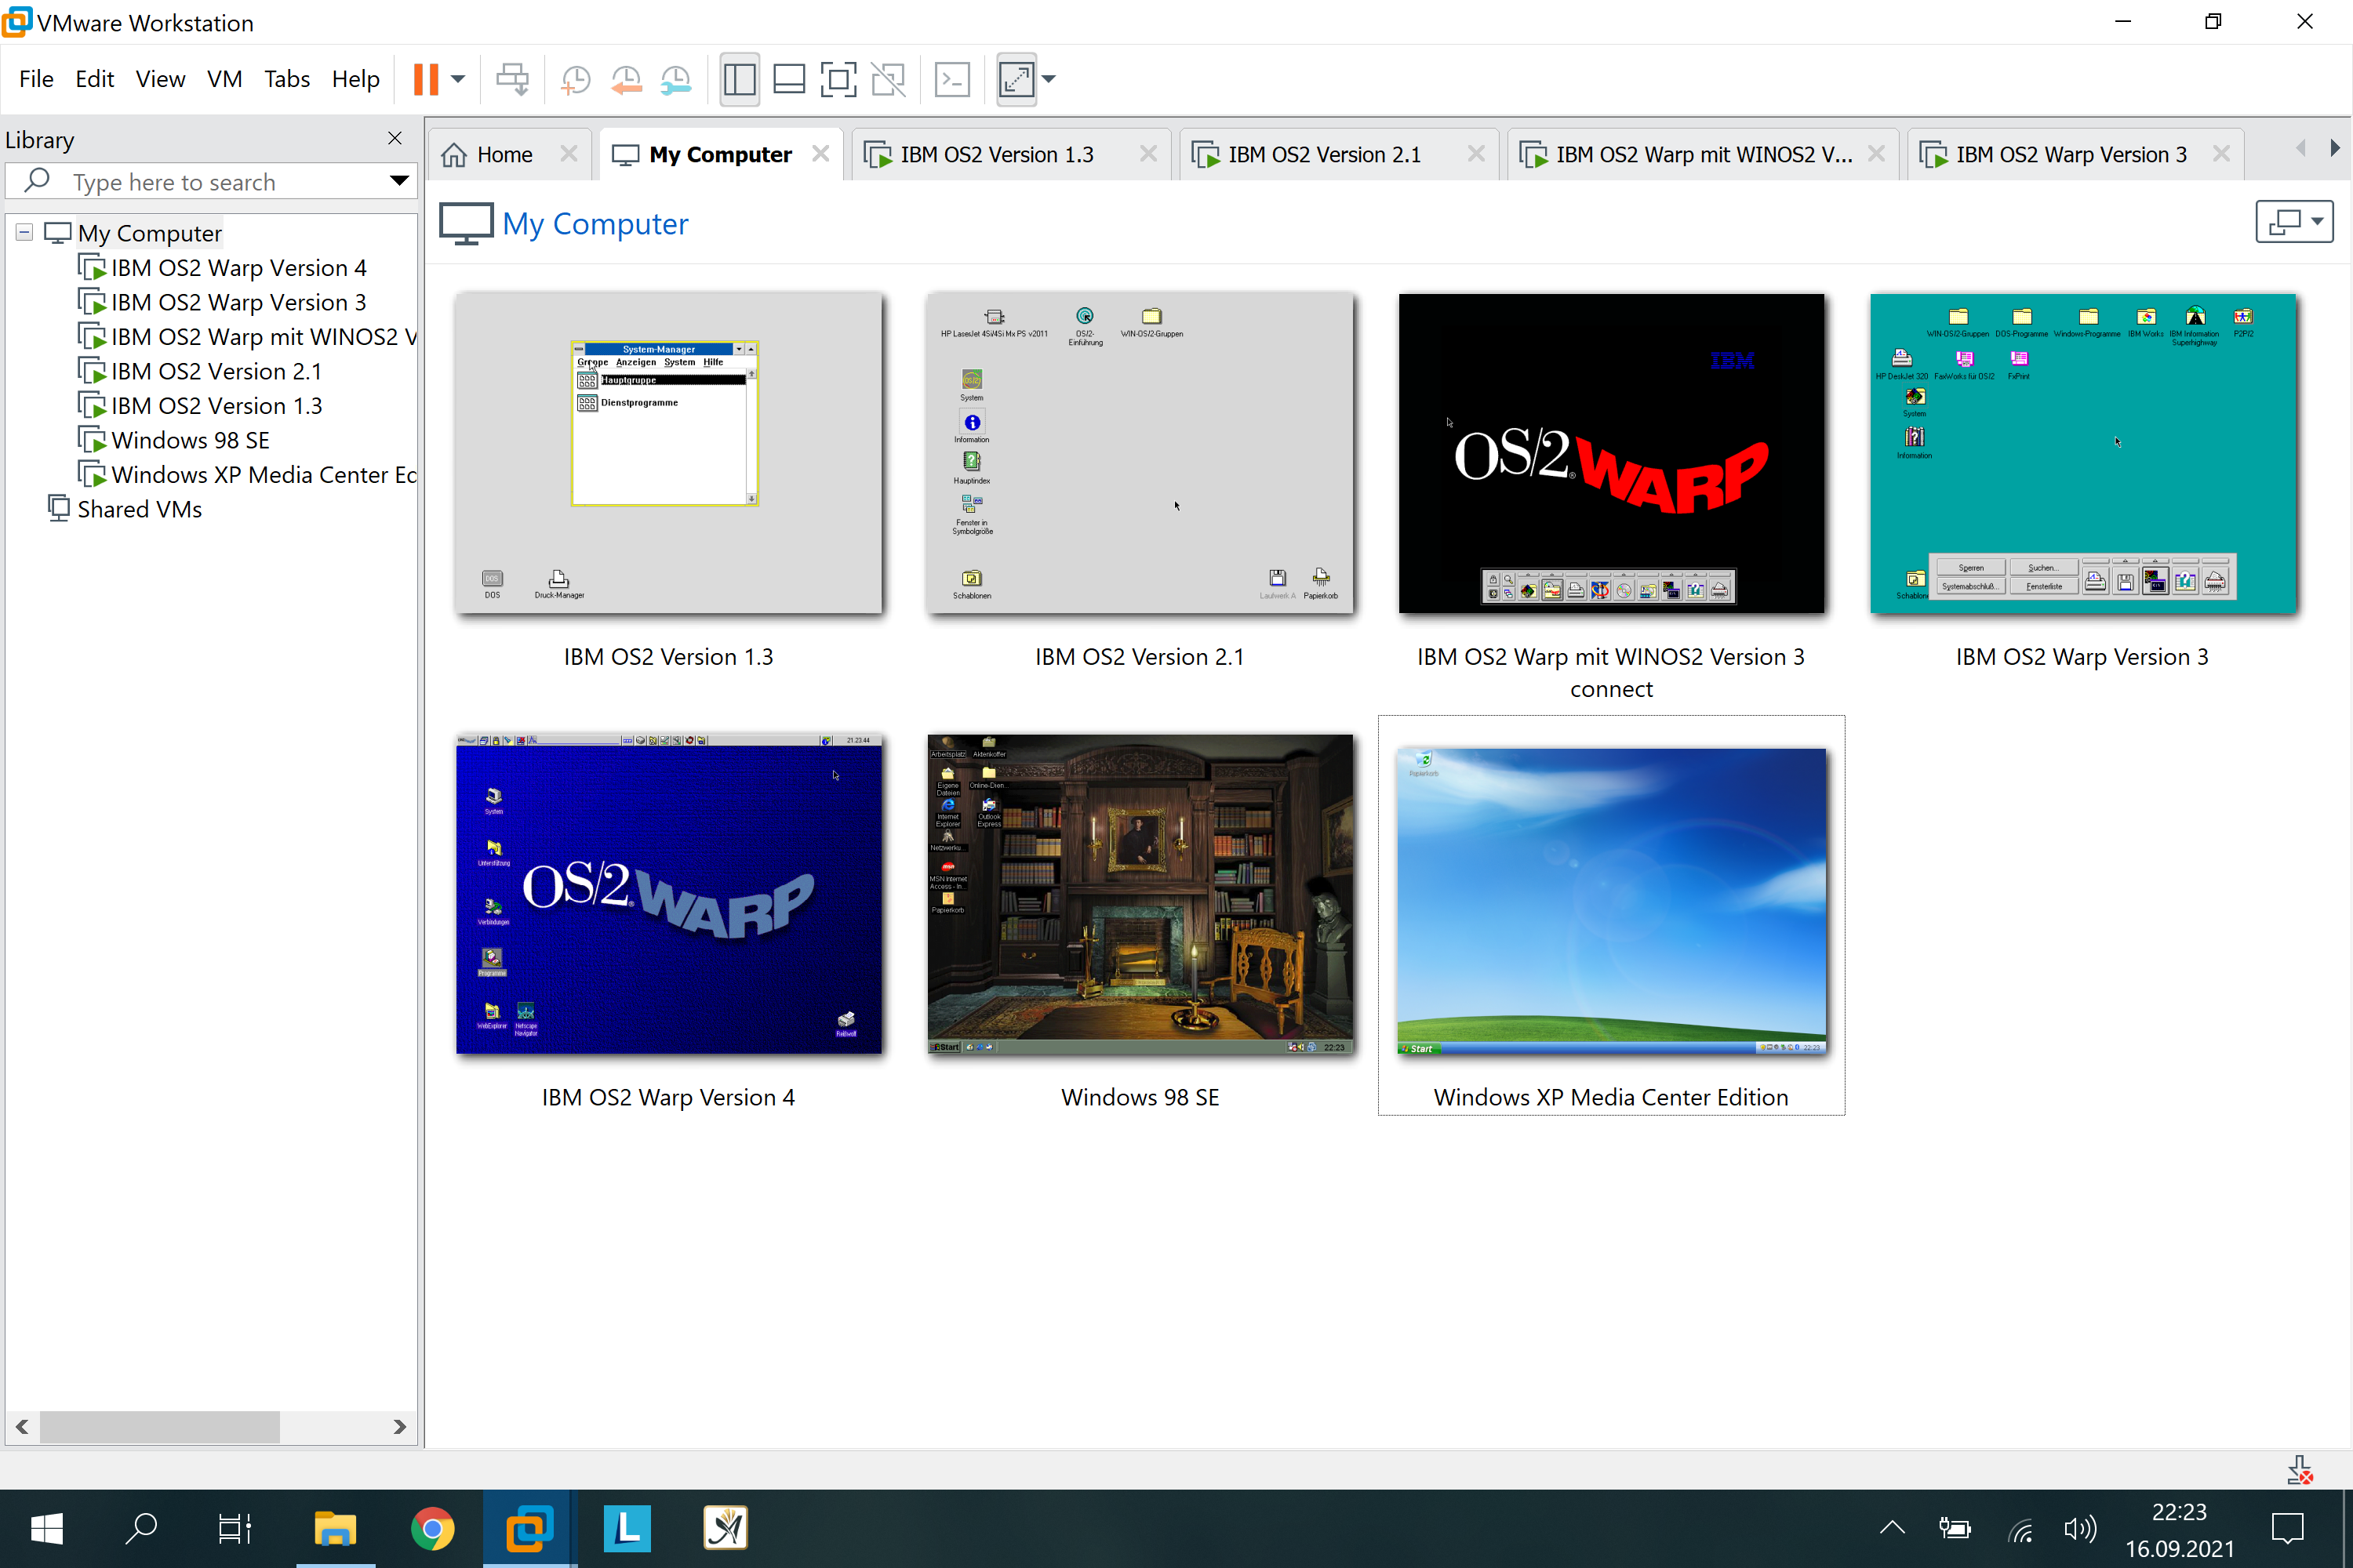Open File Explorer from the taskbar
This screenshot has height=1568, width=2353.
coord(335,1528)
